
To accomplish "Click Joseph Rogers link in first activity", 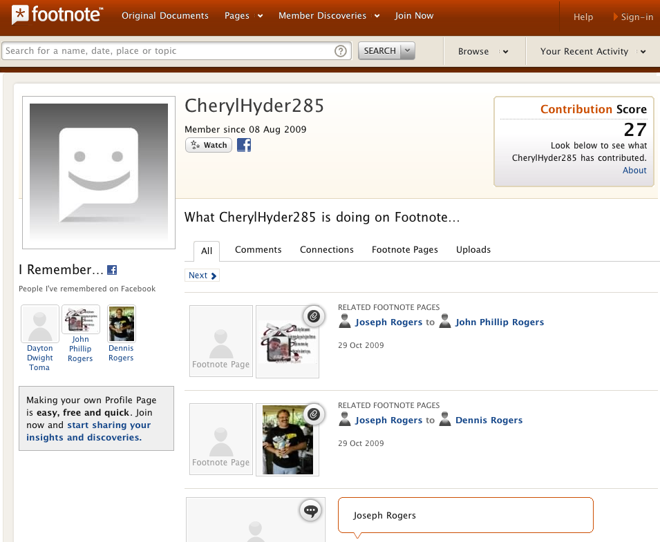I will pyautogui.click(x=388, y=322).
